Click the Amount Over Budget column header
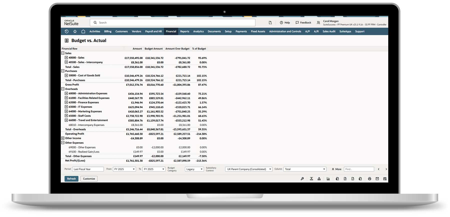Viewport: 450px width, 217px height. point(177,49)
